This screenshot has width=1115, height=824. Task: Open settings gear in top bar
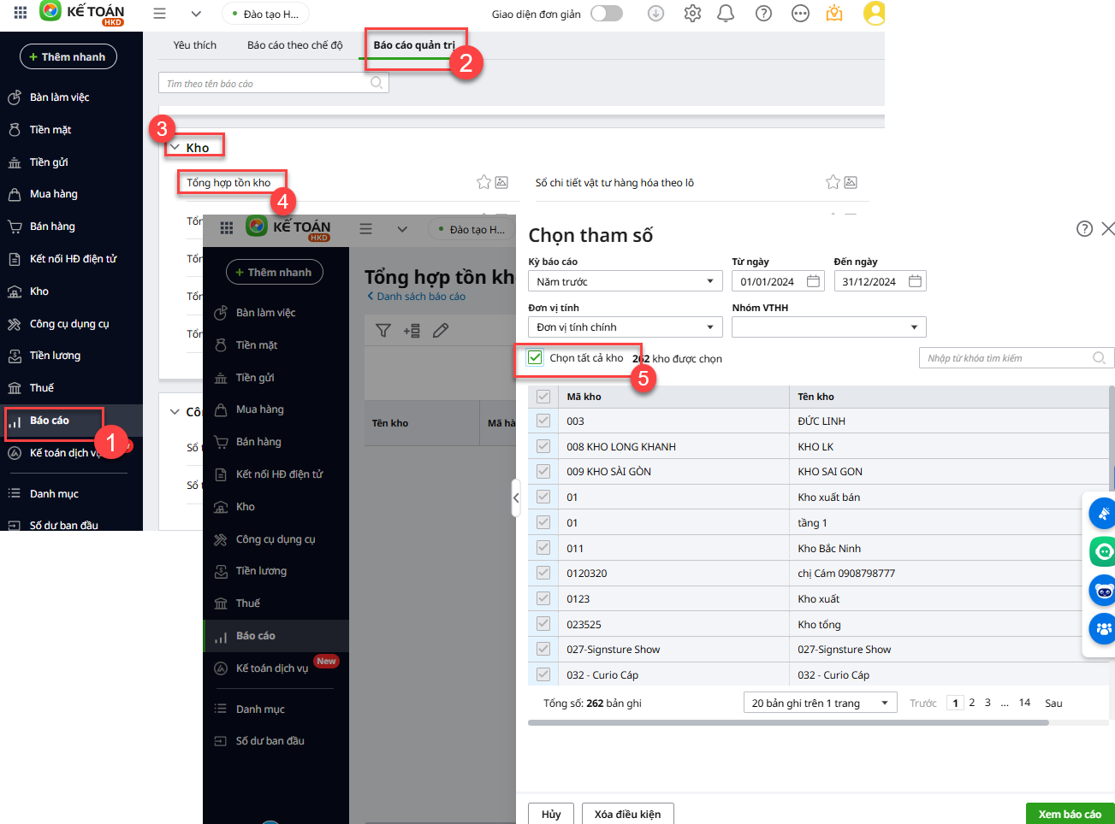click(692, 14)
